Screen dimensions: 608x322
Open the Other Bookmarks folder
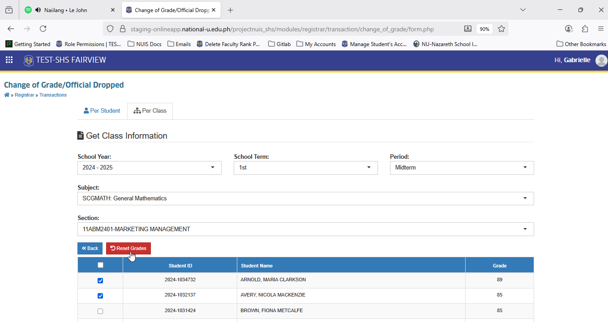click(581, 44)
